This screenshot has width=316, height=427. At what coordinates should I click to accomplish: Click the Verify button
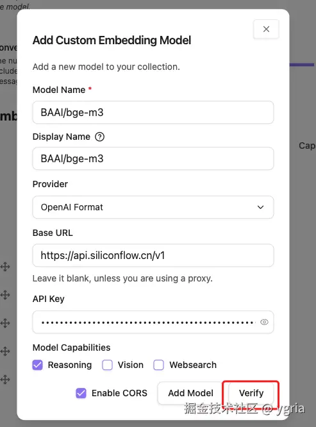[251, 393]
